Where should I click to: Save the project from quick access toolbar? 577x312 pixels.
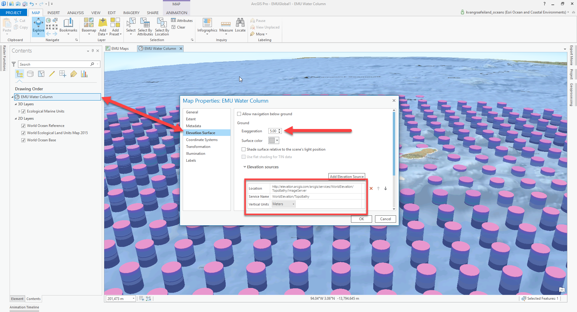[25, 4]
